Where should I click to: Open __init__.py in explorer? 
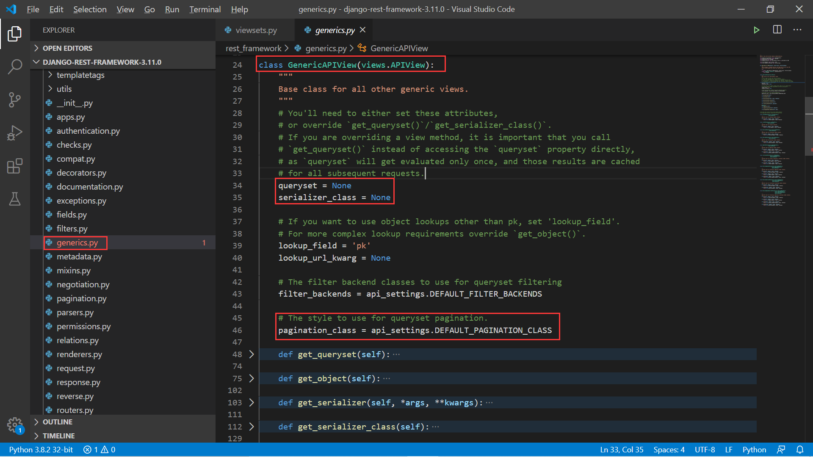click(75, 103)
